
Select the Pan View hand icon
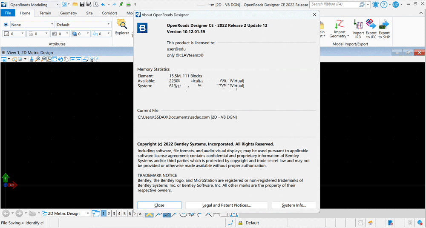[x=66, y=59]
